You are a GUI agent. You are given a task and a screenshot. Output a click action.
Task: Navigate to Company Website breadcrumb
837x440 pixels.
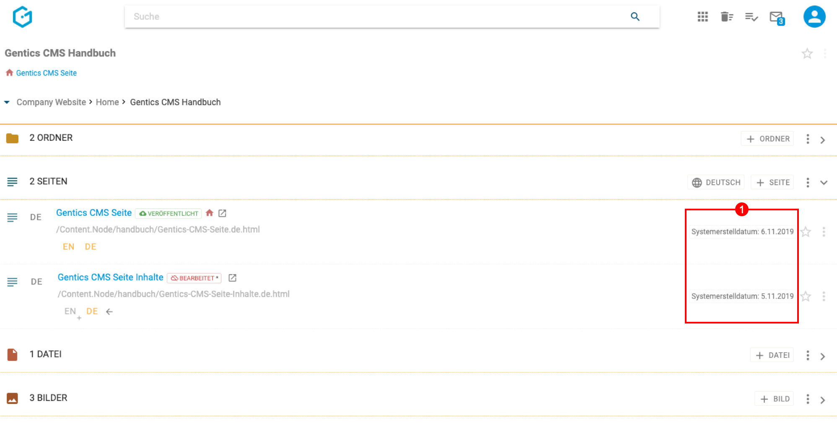pyautogui.click(x=51, y=102)
